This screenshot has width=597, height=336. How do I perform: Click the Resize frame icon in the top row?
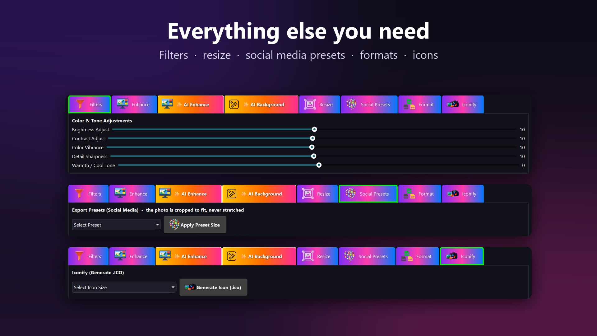click(x=310, y=104)
